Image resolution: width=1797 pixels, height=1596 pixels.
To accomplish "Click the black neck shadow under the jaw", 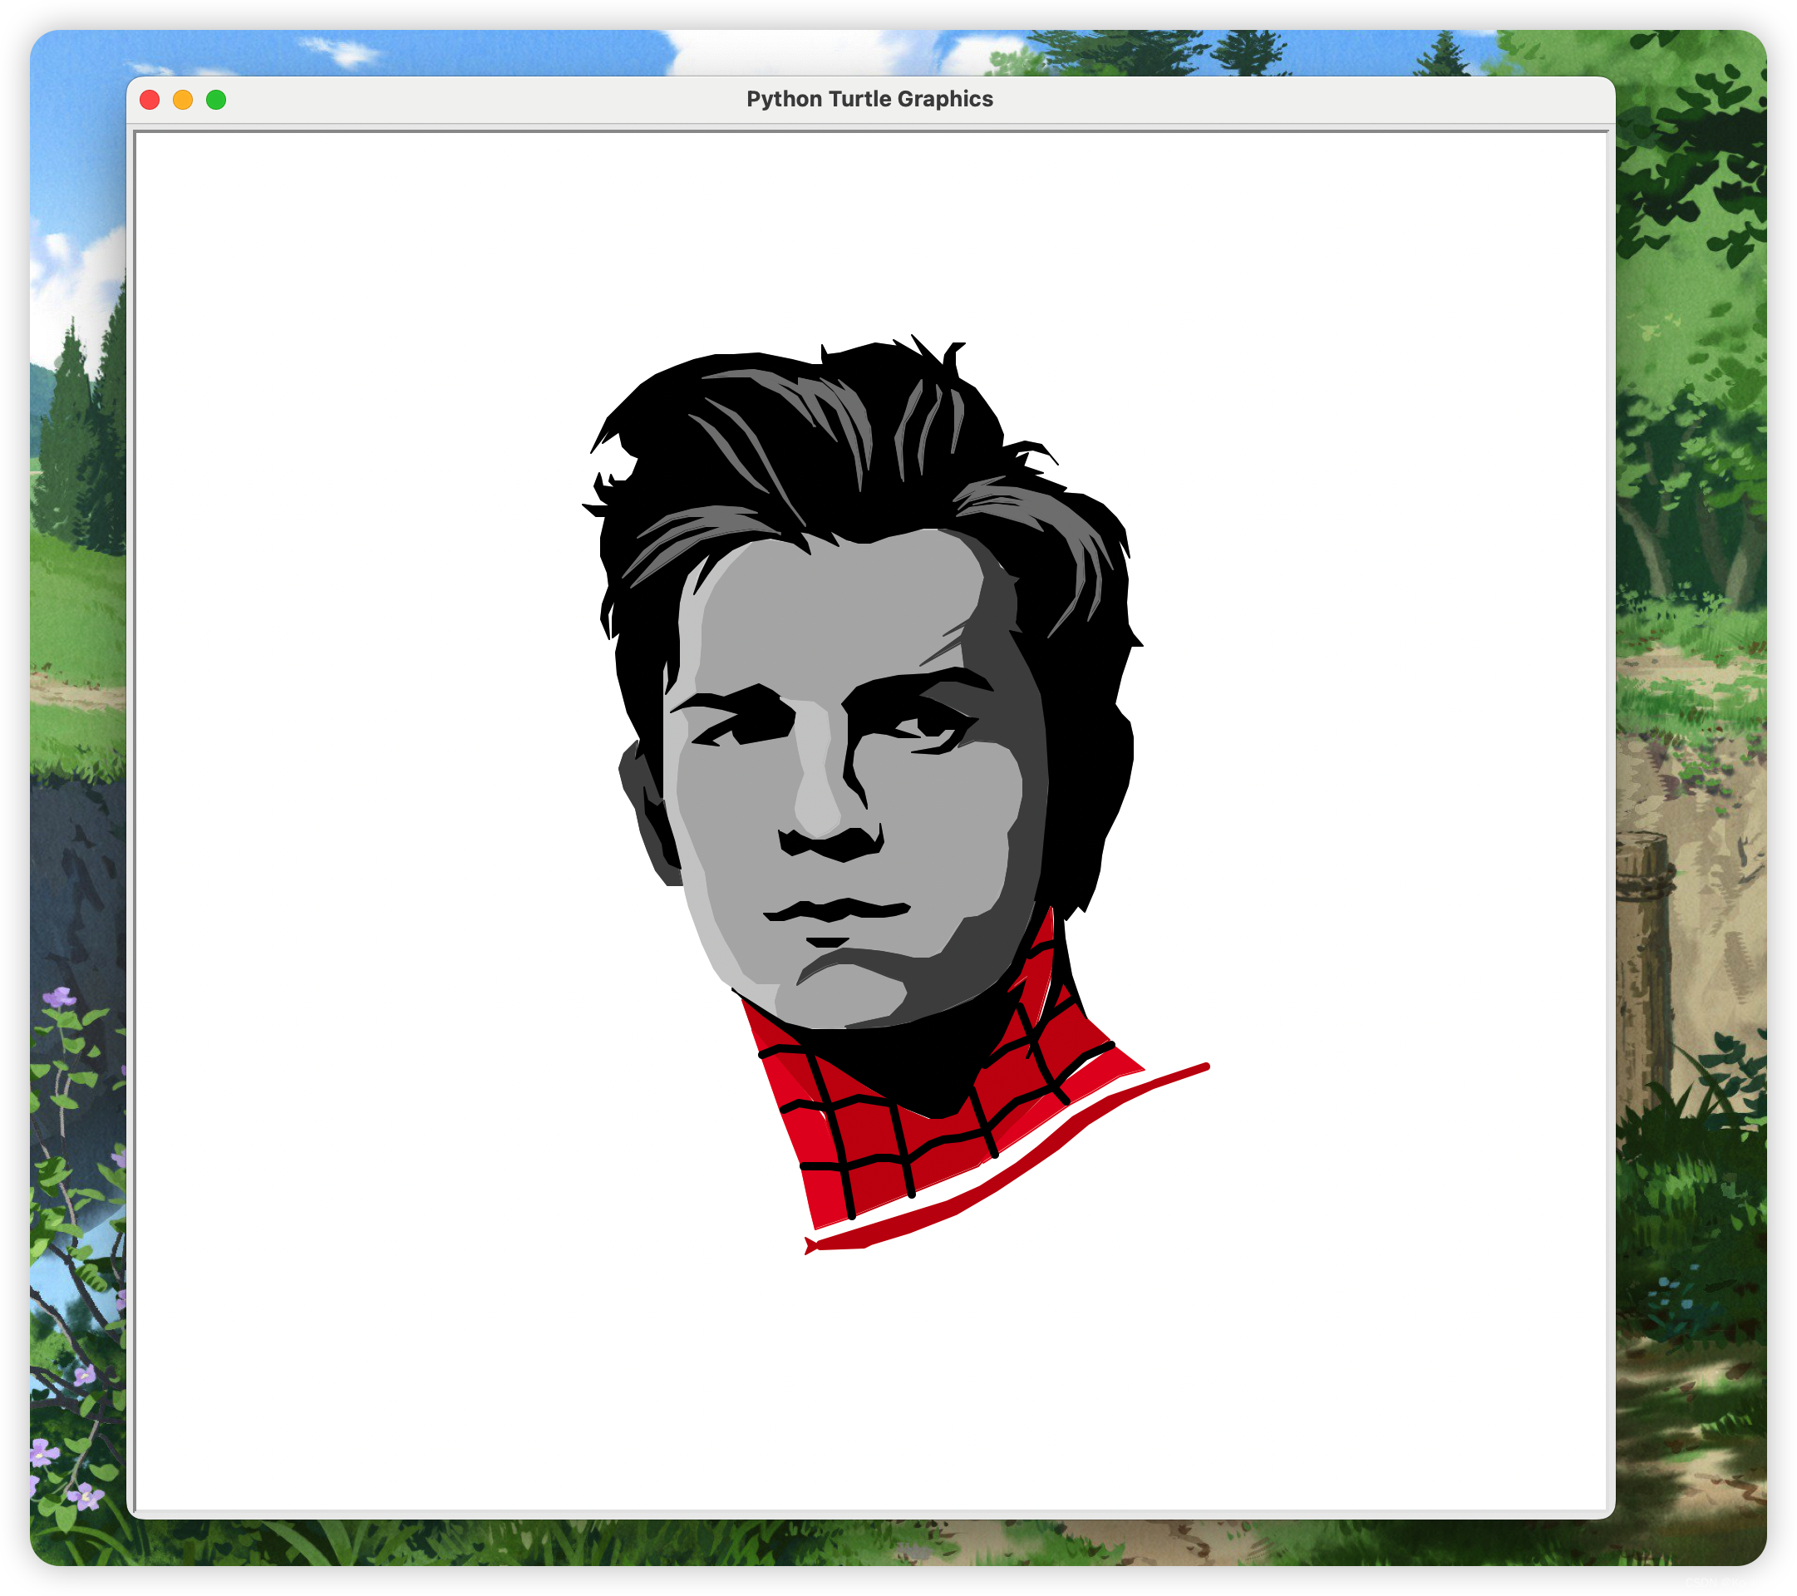I will (x=914, y=1060).
